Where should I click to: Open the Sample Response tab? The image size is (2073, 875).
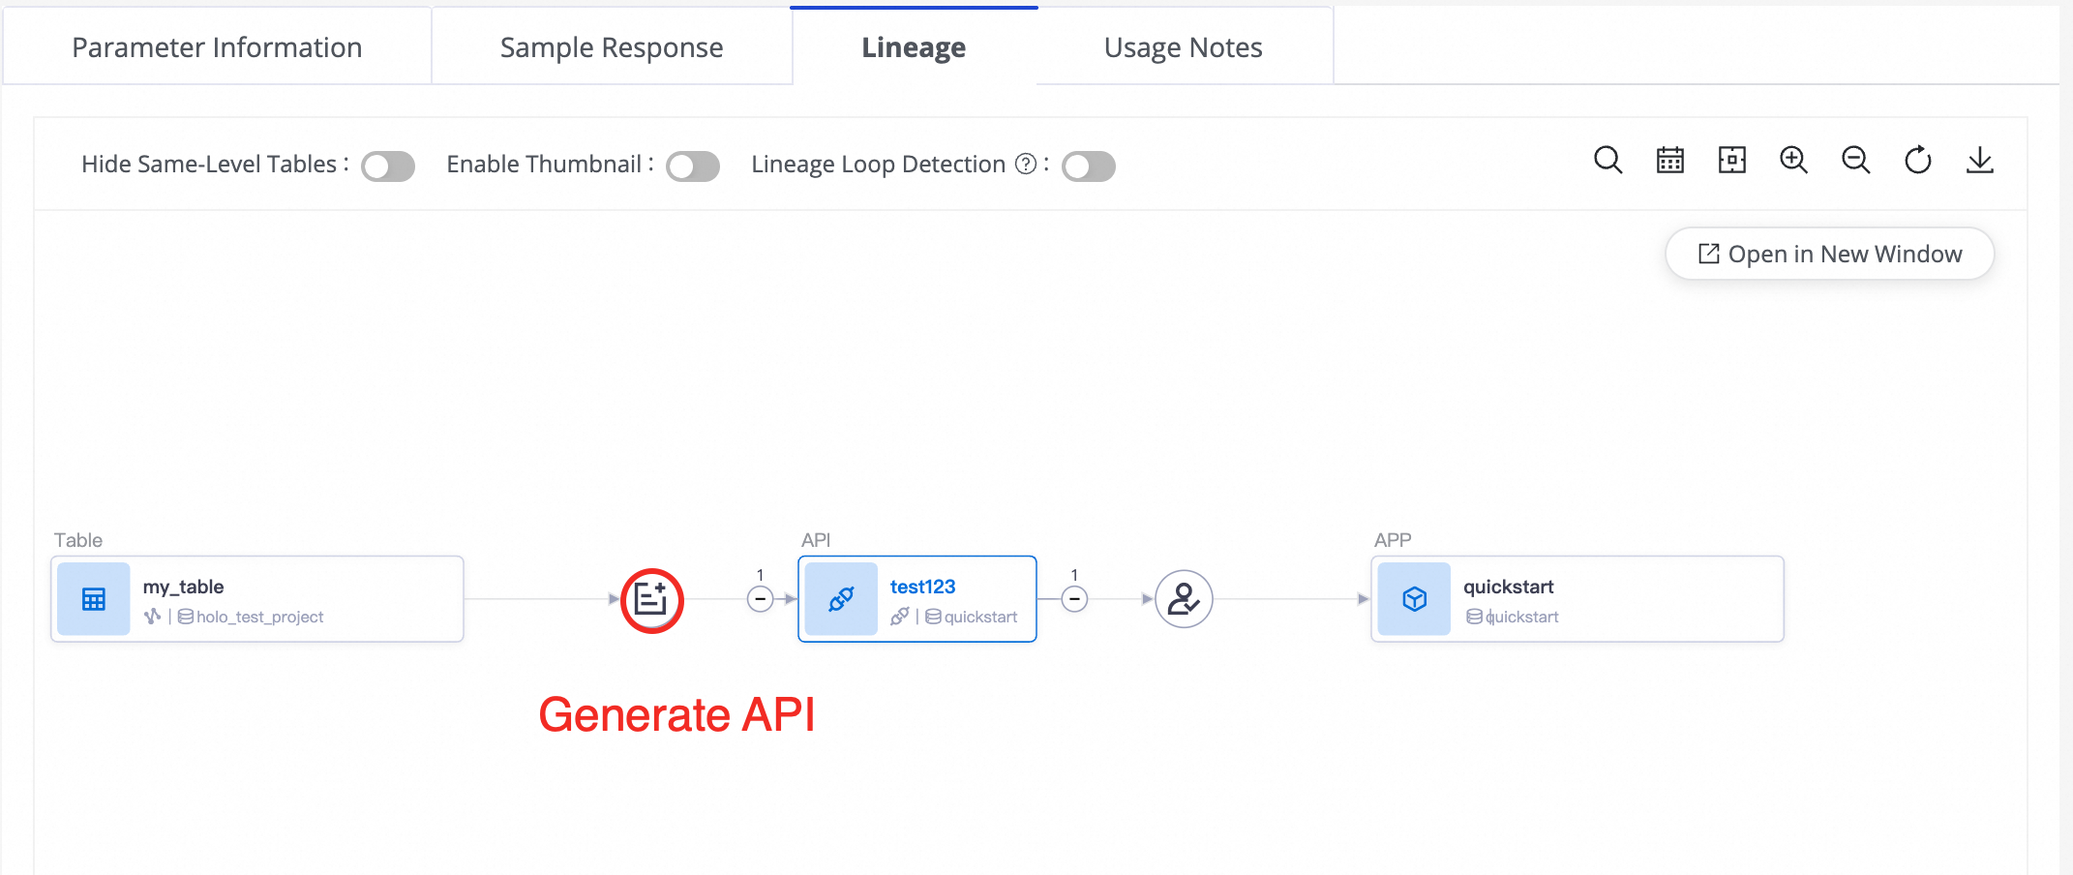612,47
